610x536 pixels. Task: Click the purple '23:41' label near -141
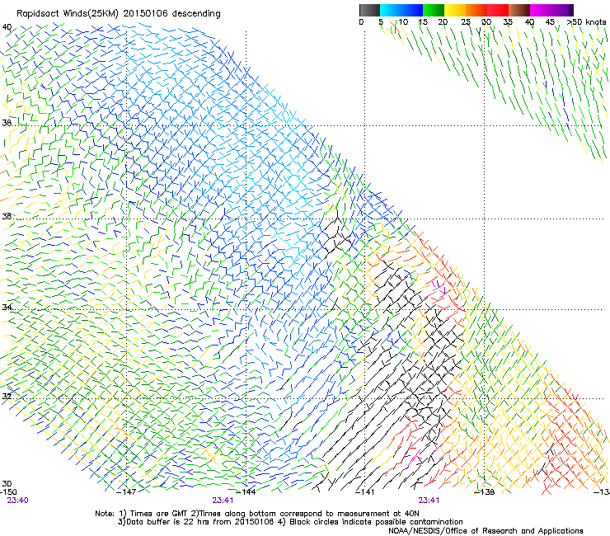tap(429, 501)
